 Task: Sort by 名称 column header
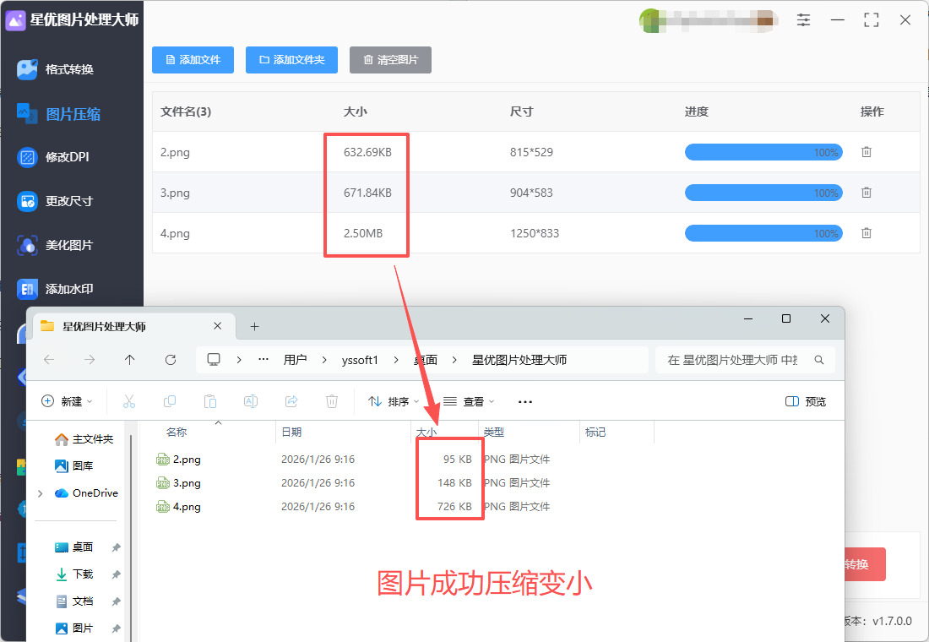(177, 433)
